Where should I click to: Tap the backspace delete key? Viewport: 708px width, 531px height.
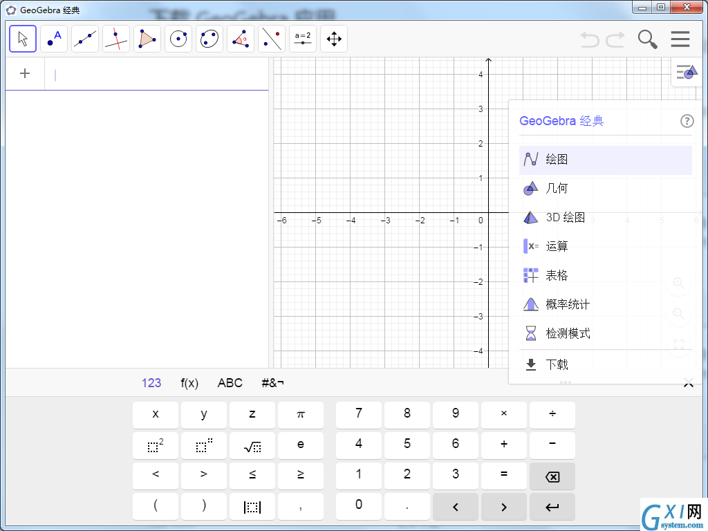552,476
